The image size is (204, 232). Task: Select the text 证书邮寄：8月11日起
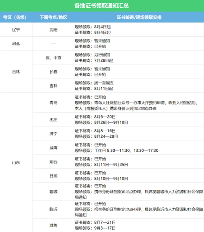point(94,89)
